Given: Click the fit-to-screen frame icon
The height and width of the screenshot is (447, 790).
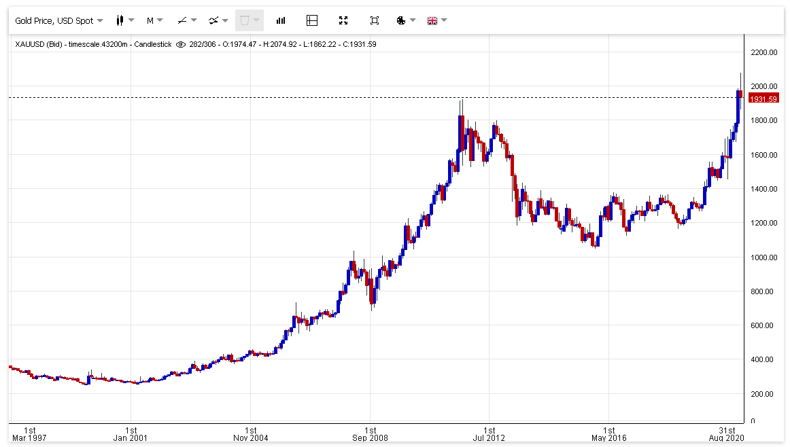Looking at the screenshot, I should [375, 20].
